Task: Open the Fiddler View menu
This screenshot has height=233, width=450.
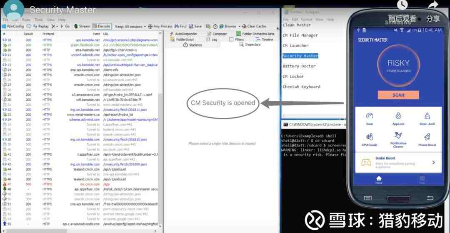Action: (50, 20)
